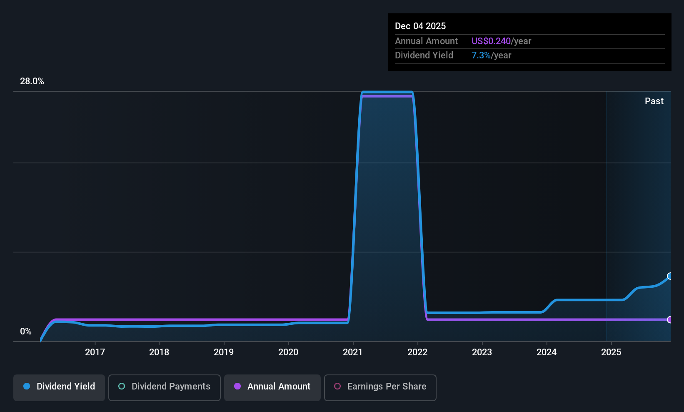Click the US$0.240 annual amount value
Viewport: 684px width, 412px height.
tap(491, 41)
